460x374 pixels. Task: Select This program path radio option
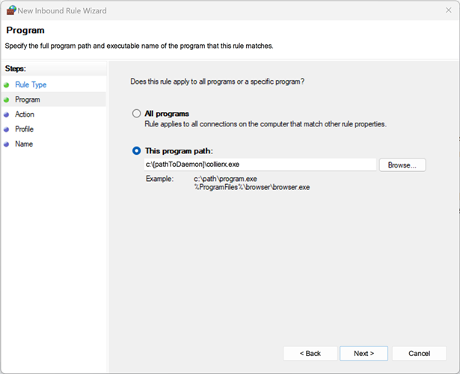(x=136, y=151)
